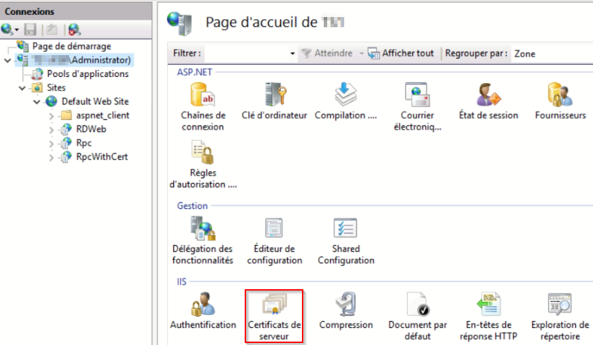593x345 pixels.
Task: Expand the RpcWithCert tree node
Action: coord(52,157)
